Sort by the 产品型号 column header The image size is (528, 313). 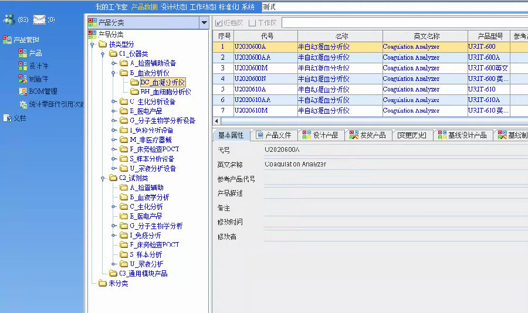(486, 36)
